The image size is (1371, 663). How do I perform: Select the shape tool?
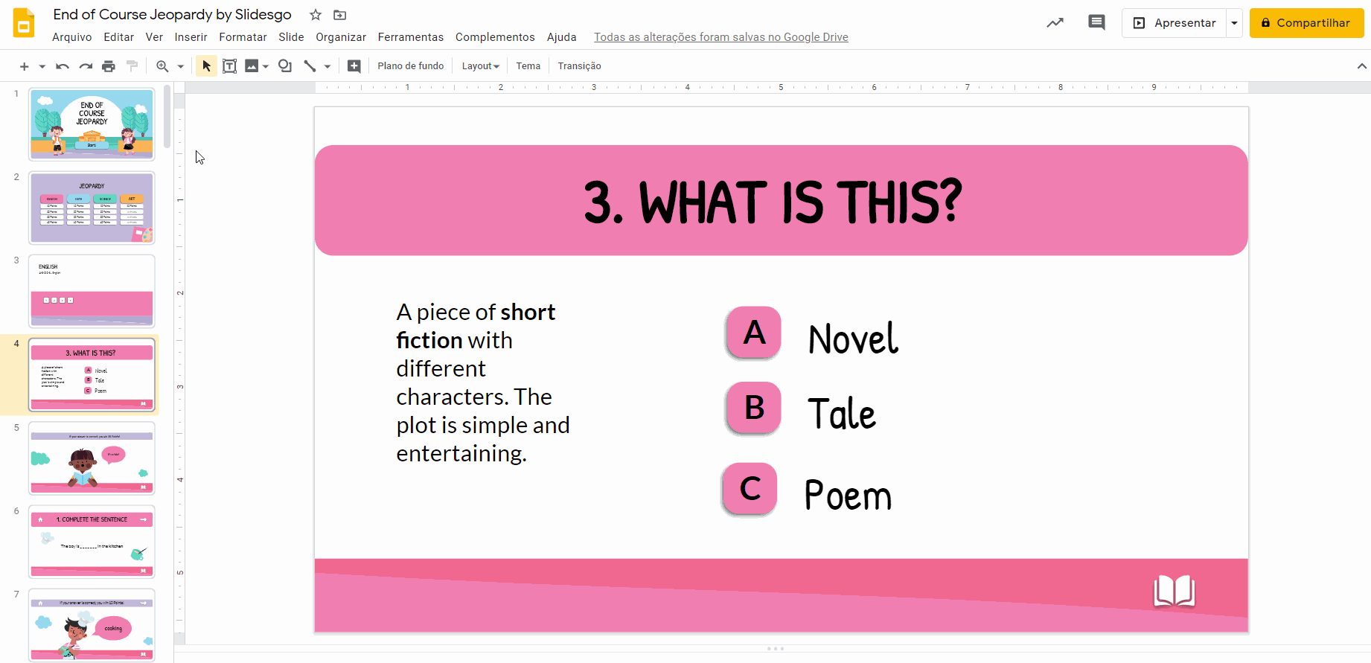click(285, 66)
